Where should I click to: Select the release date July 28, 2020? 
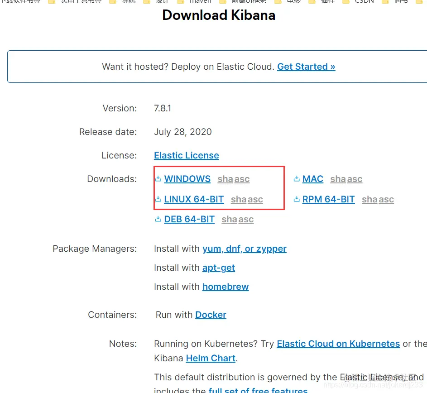(183, 132)
